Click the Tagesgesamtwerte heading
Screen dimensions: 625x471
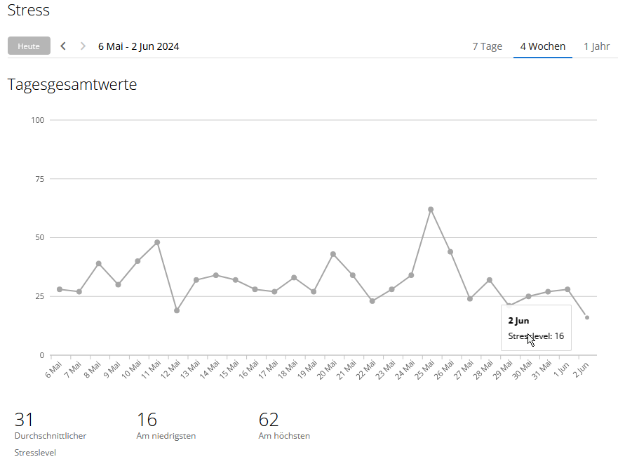click(72, 84)
